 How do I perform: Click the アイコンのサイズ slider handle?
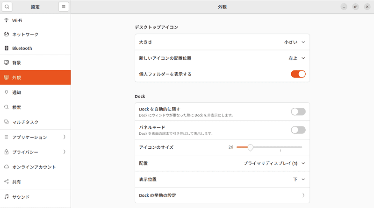point(250,147)
